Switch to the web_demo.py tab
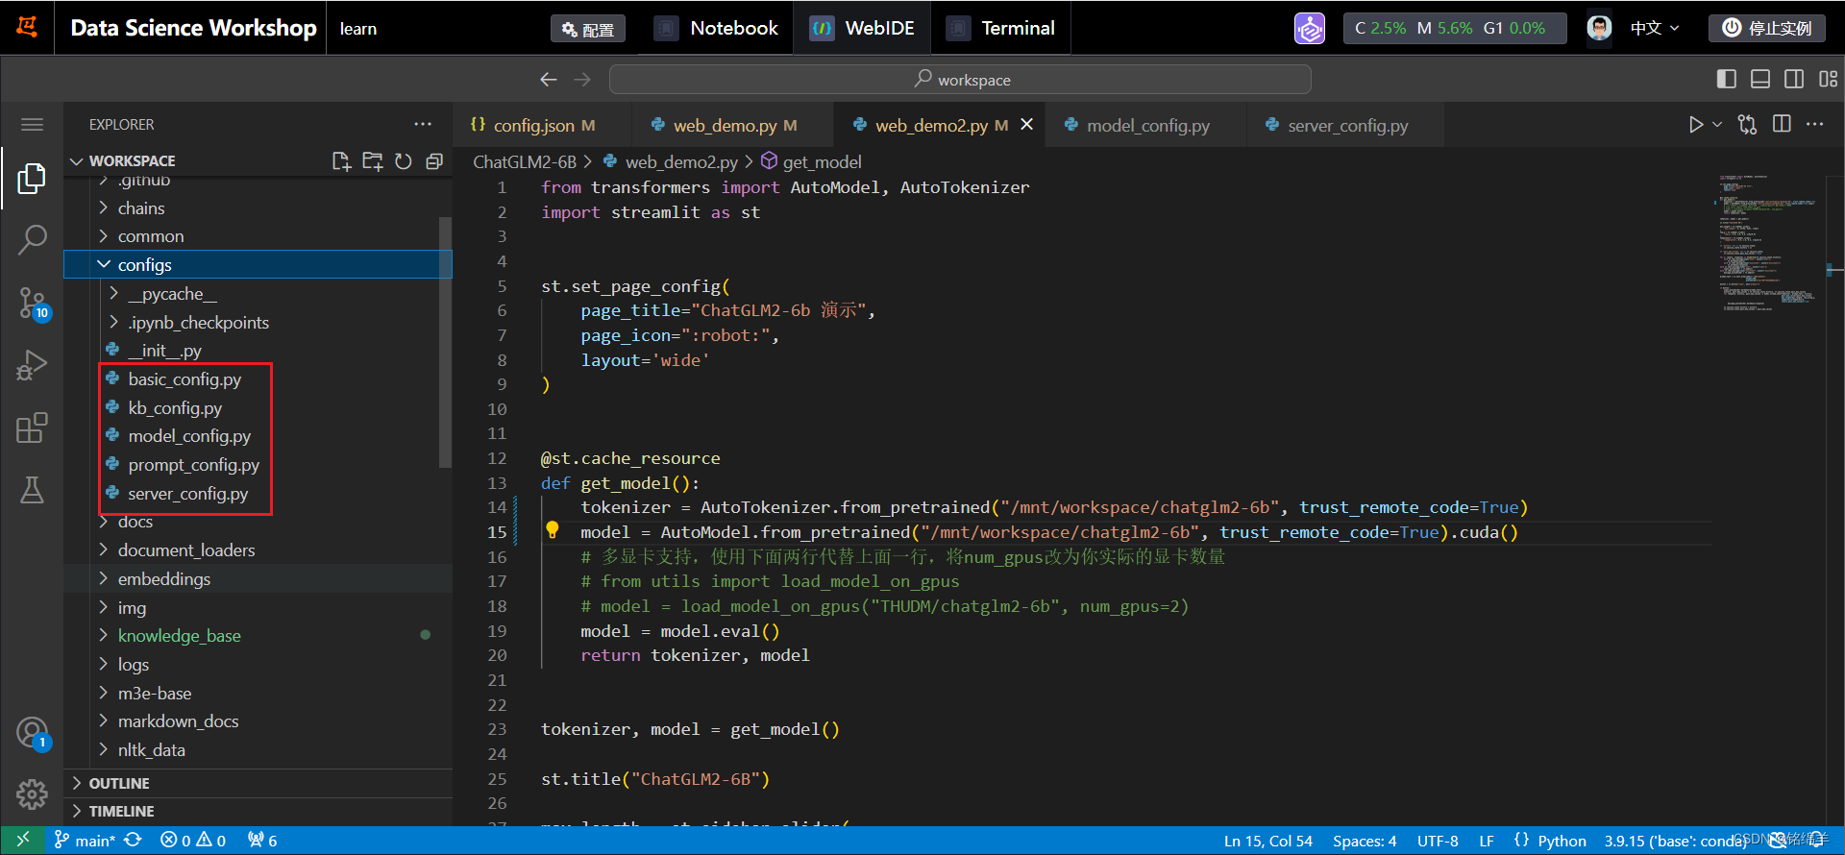 click(x=734, y=125)
